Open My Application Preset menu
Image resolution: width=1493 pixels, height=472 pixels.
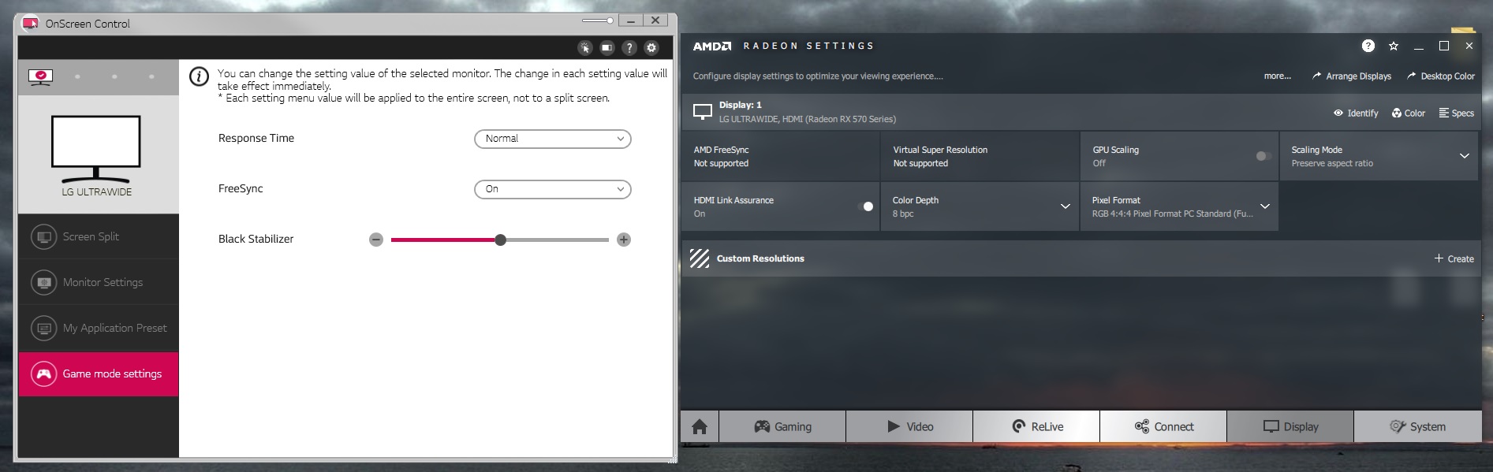(99, 328)
